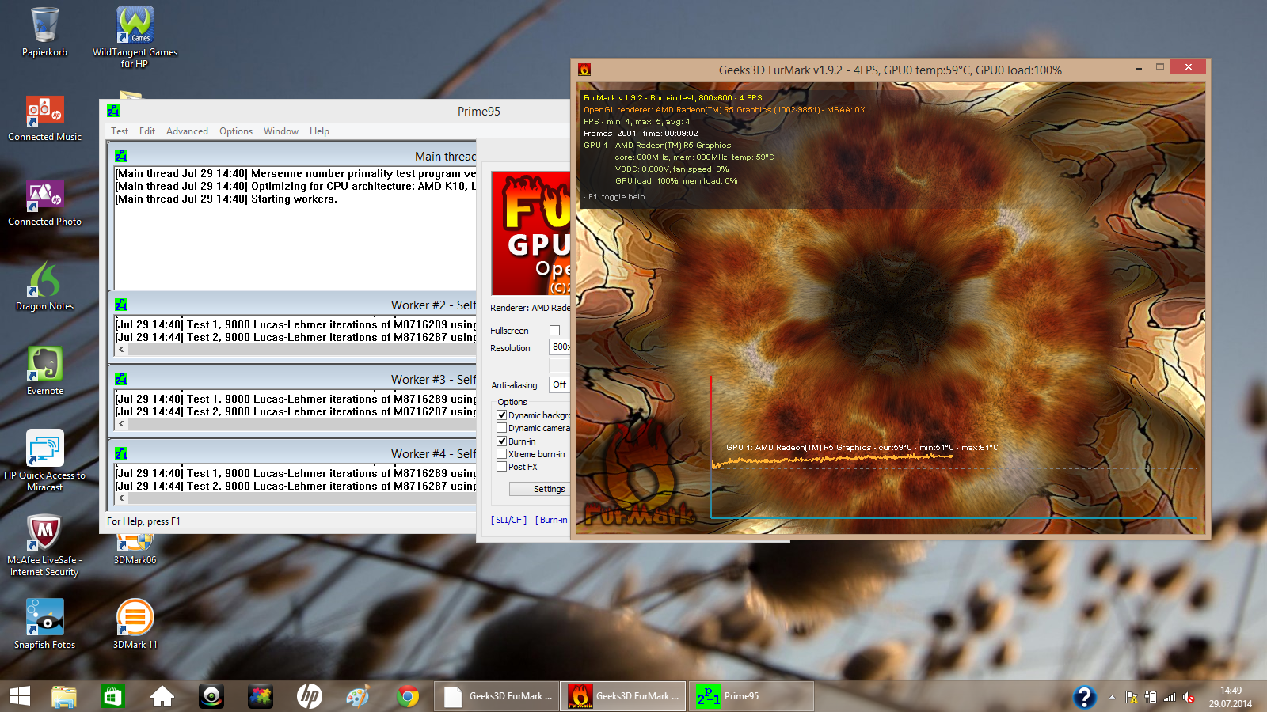
Task: Open the Advanced menu in Prime95
Action: tap(187, 131)
